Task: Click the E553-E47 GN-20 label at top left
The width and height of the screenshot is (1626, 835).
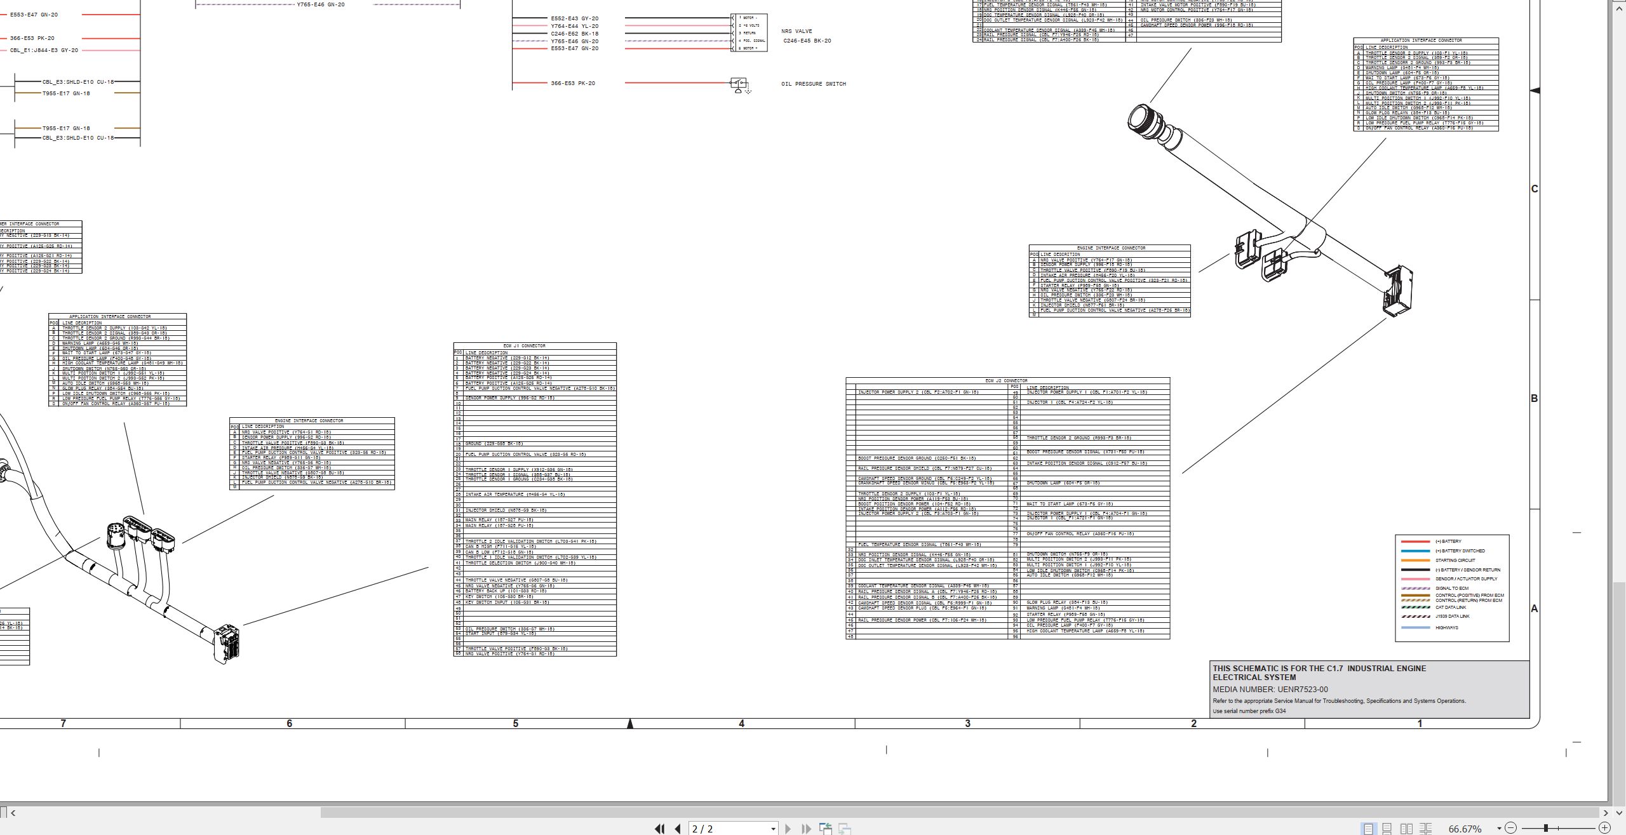Action: coord(34,15)
